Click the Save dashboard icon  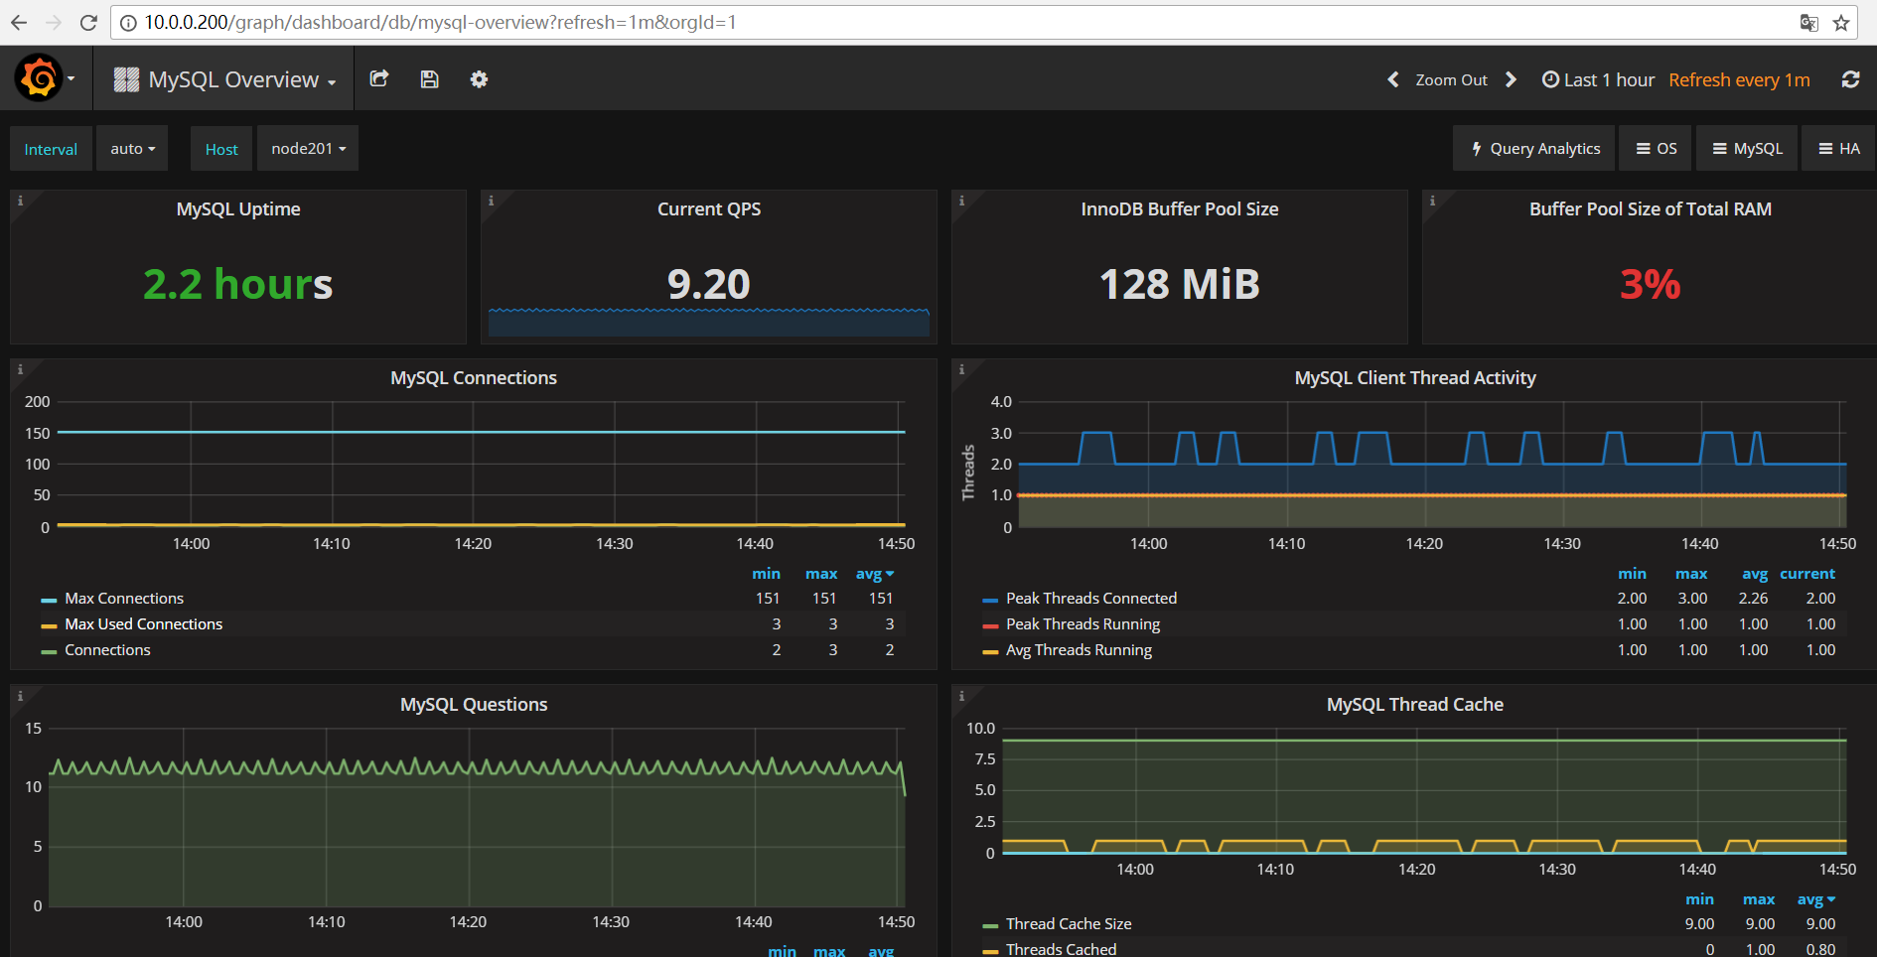pos(429,78)
